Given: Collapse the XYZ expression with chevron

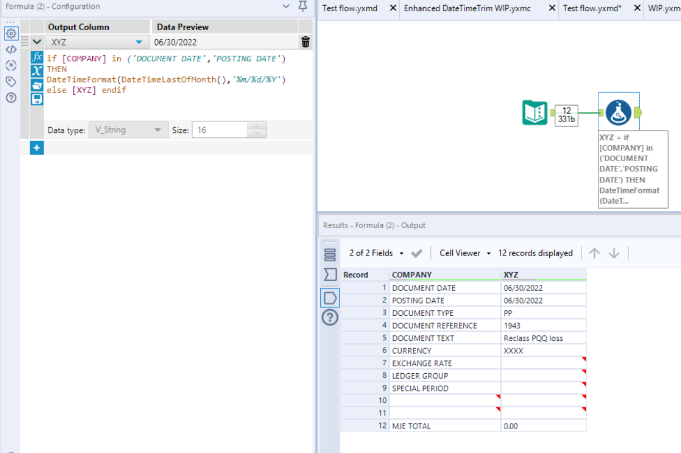Looking at the screenshot, I should click(37, 42).
